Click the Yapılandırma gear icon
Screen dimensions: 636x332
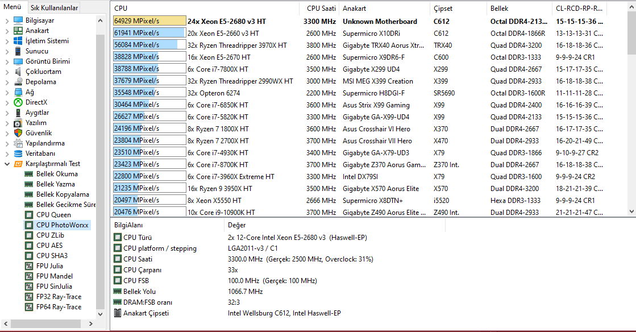18,143
